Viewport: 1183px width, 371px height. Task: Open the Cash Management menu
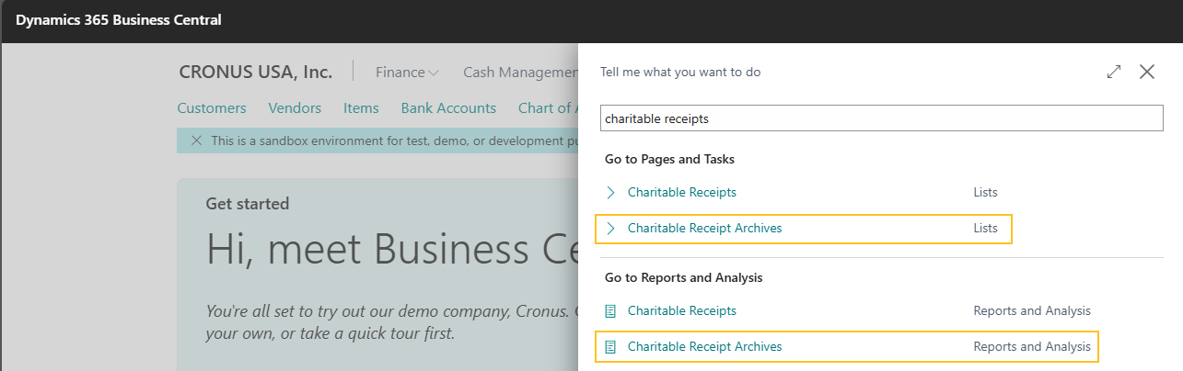(x=519, y=72)
